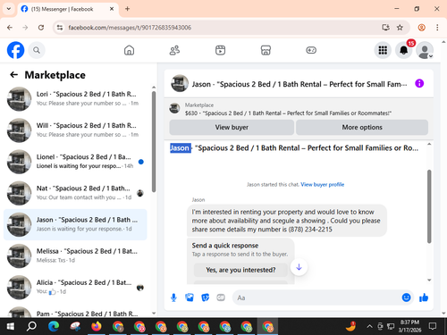
Task: Launch Firefox from taskbar
Action: tap(97, 327)
